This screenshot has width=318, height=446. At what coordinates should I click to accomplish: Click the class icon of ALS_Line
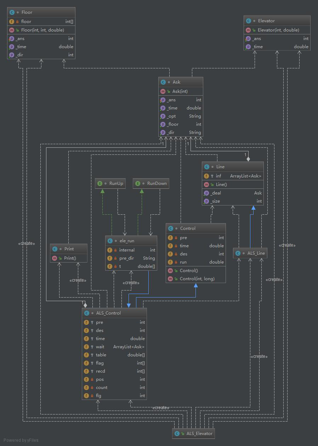pos(238,253)
